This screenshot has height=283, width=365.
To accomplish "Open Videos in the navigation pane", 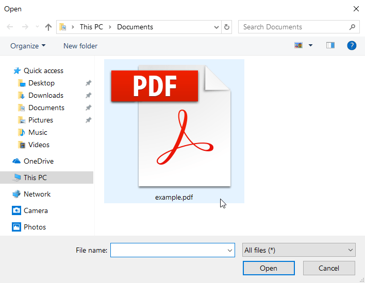I will pyautogui.click(x=39, y=145).
